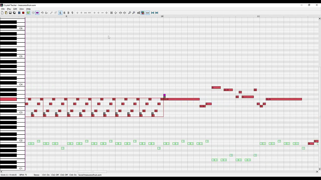
Task: Pause playback with the blue pause button
Action: [19, 13]
